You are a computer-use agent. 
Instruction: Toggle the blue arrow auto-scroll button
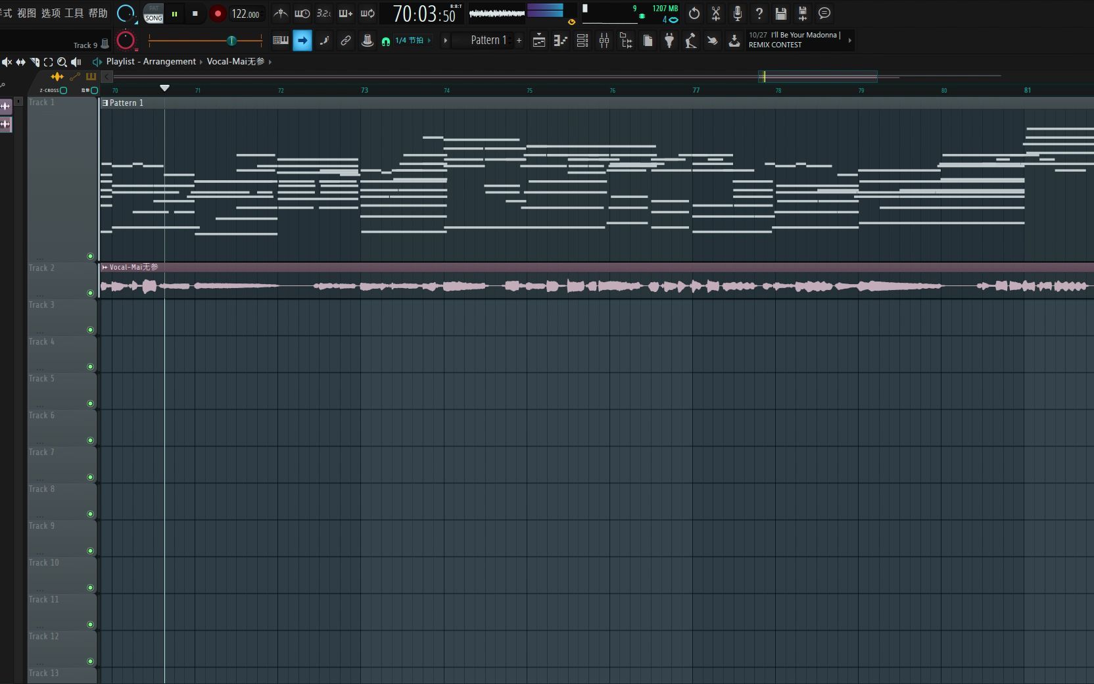(302, 41)
